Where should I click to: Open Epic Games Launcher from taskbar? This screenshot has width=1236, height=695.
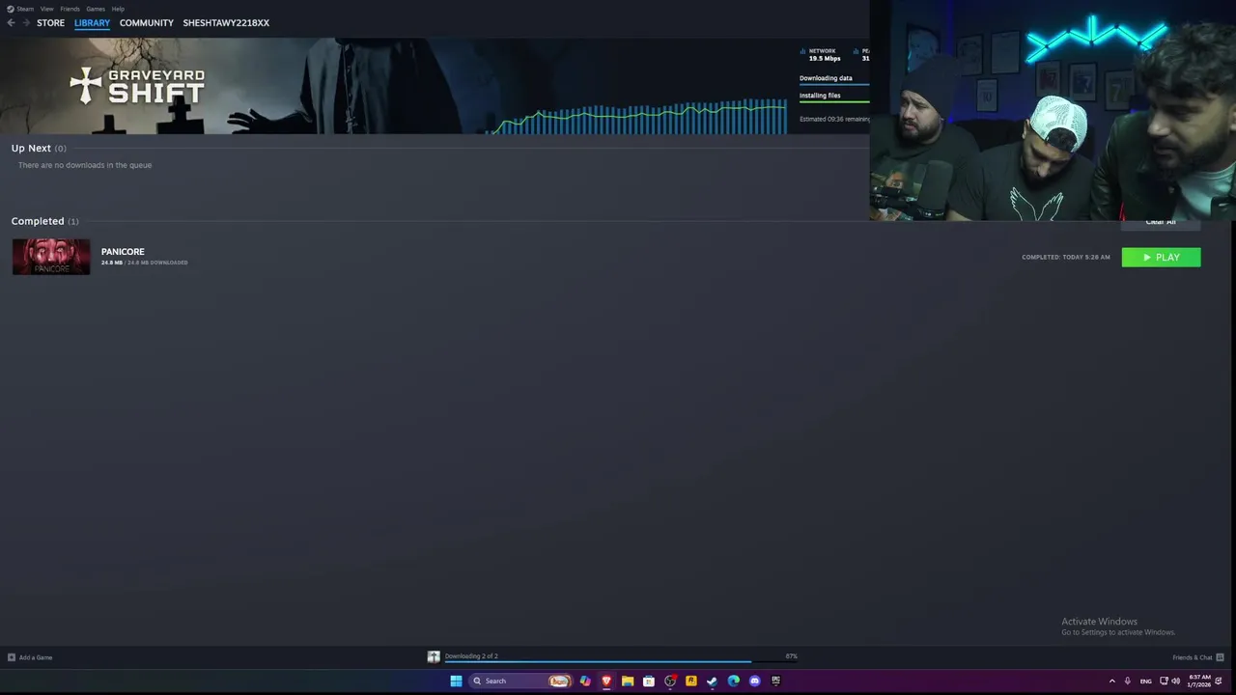775,681
